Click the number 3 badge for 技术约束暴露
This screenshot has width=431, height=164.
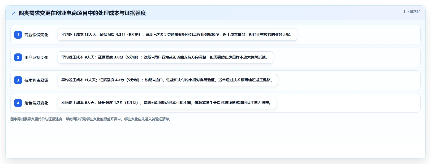tap(18, 80)
